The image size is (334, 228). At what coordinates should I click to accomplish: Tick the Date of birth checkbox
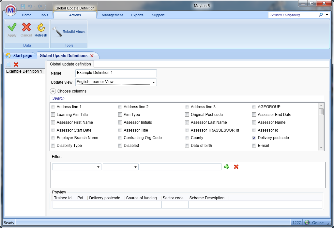pyautogui.click(x=187, y=146)
